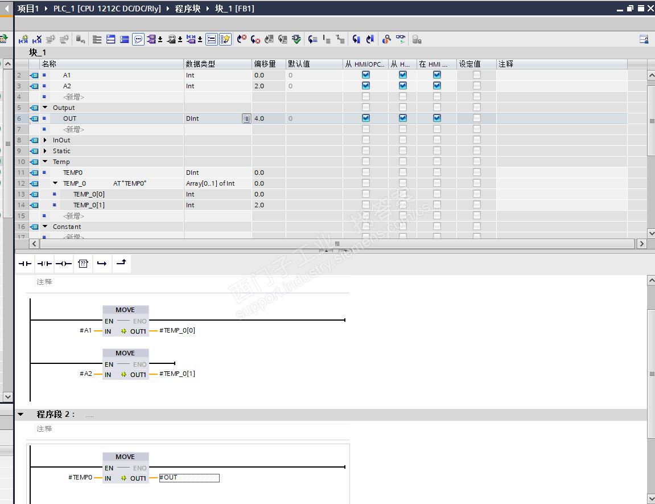Collapse the TEMP_0 array row
The width and height of the screenshot is (655, 504).
pos(55,183)
